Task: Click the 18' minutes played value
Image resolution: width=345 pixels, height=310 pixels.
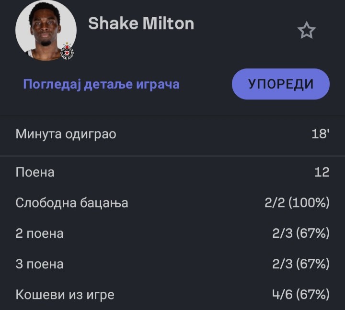Action: click(320, 134)
